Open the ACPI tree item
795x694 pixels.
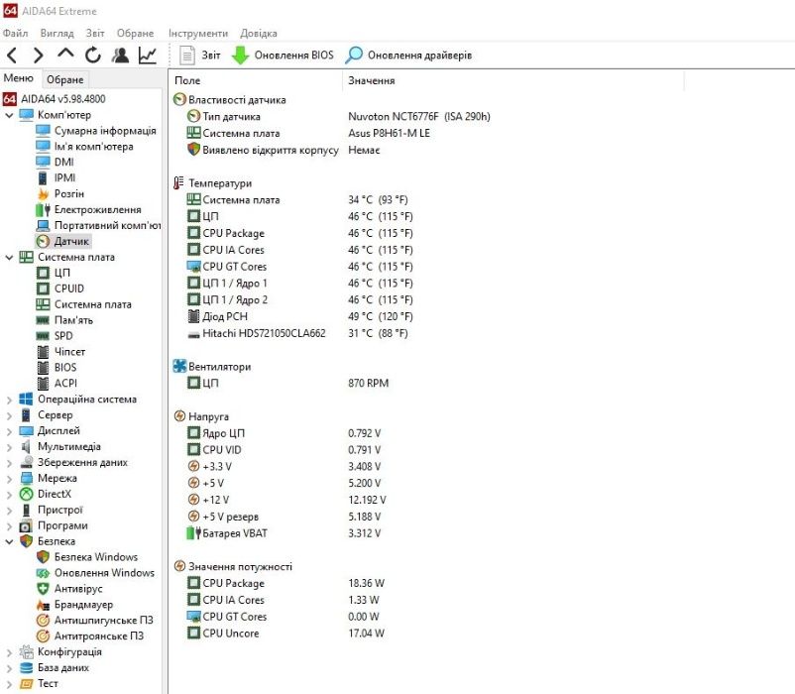tap(57, 384)
